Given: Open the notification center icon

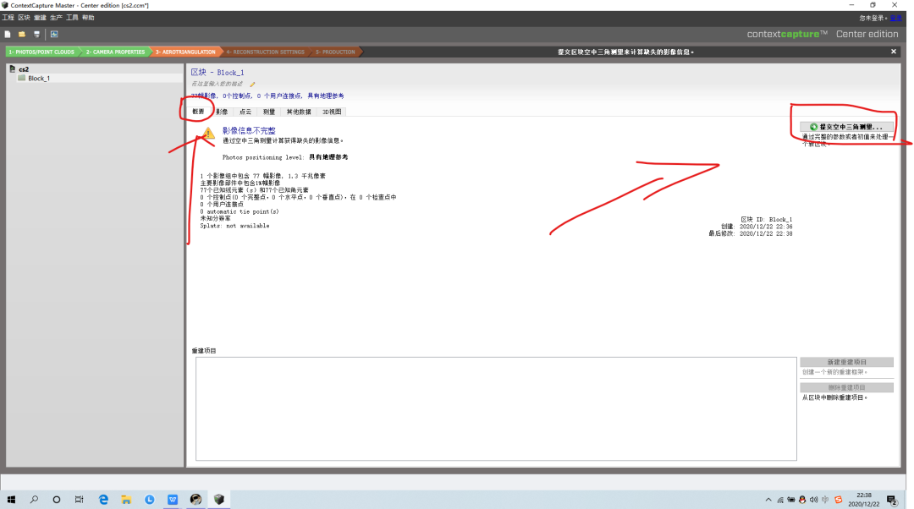Looking at the screenshot, I should point(892,500).
